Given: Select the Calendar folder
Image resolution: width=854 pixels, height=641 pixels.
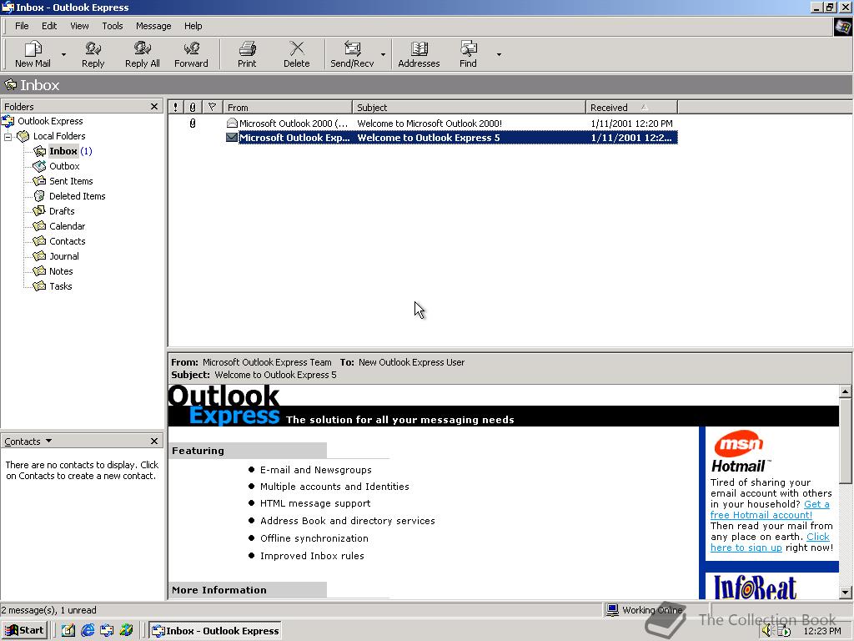Looking at the screenshot, I should (67, 226).
